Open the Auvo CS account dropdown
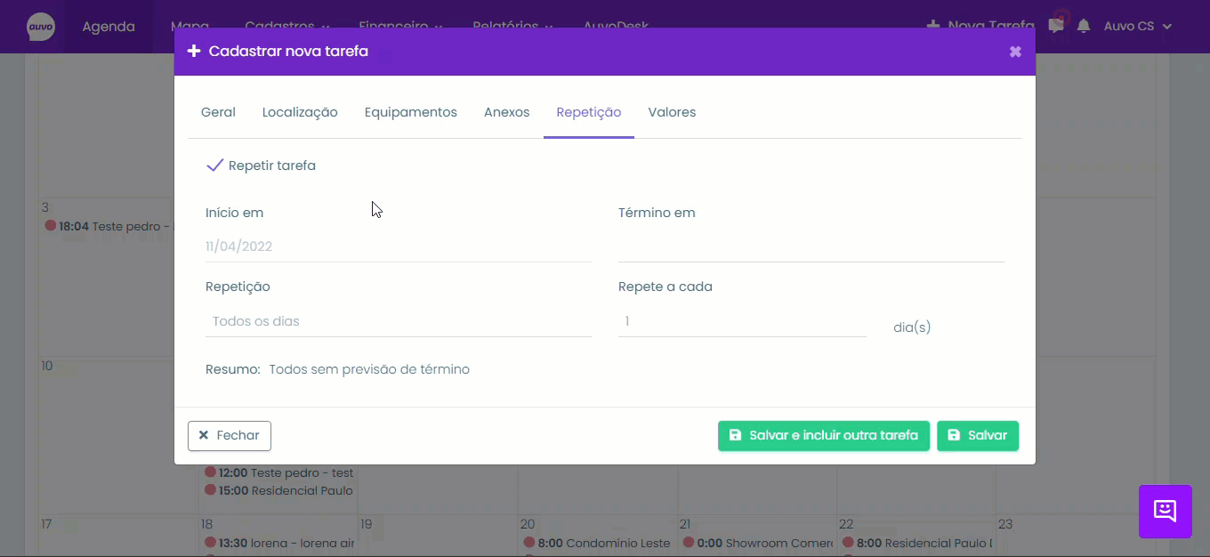 [1138, 27]
